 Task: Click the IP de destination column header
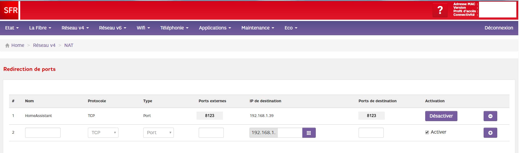point(265,101)
